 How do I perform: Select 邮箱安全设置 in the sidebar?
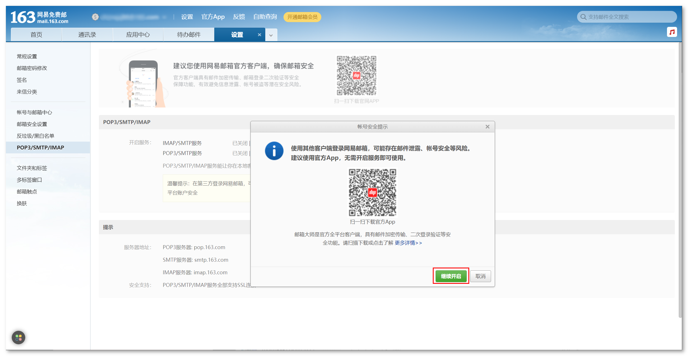coord(32,124)
